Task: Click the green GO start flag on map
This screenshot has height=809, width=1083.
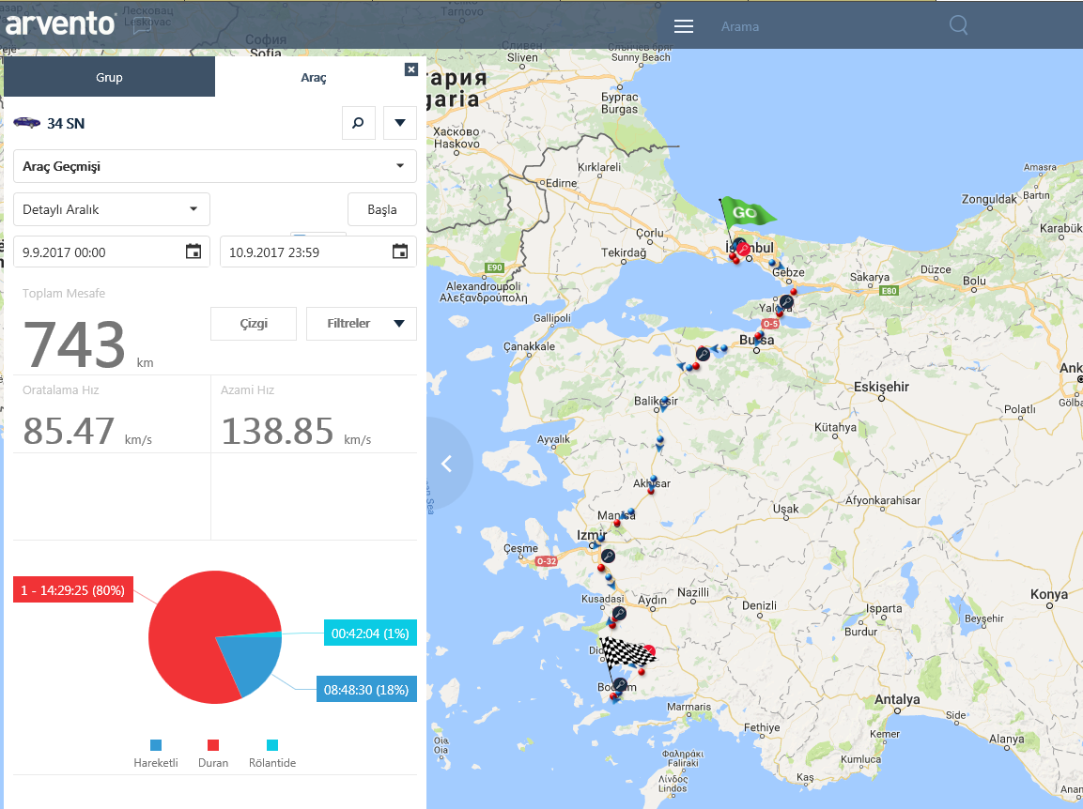Action: point(747,212)
